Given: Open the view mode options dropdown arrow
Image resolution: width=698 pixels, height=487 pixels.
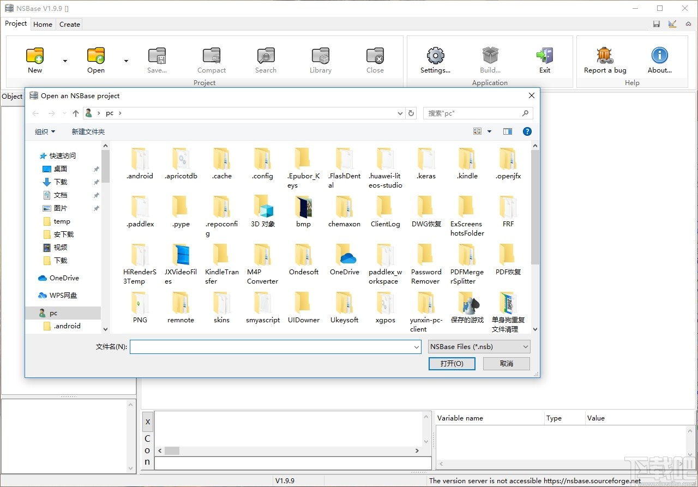Looking at the screenshot, I should pos(489,131).
